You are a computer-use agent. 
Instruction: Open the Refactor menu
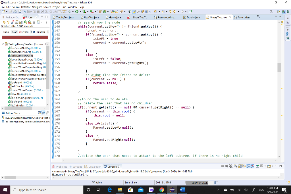coord(26,7)
